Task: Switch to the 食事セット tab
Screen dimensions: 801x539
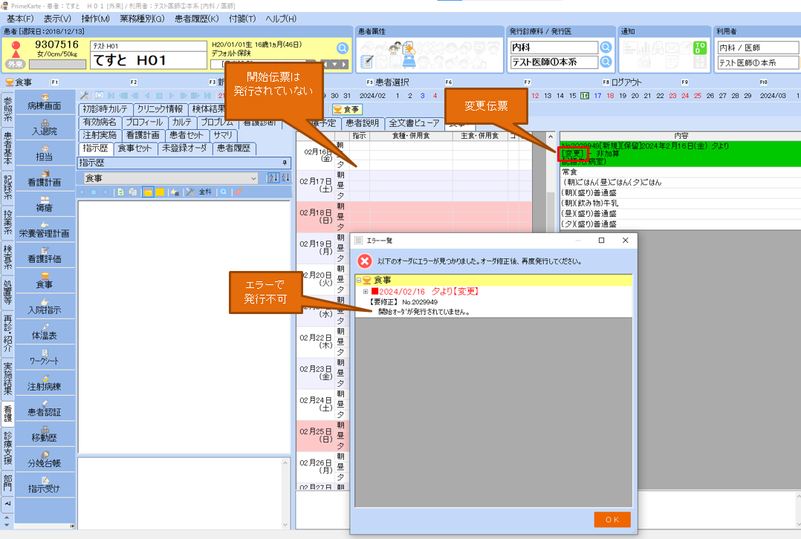Action: (135, 148)
